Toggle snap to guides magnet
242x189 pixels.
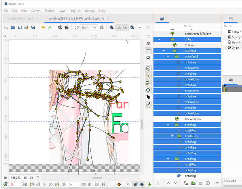click(148, 57)
